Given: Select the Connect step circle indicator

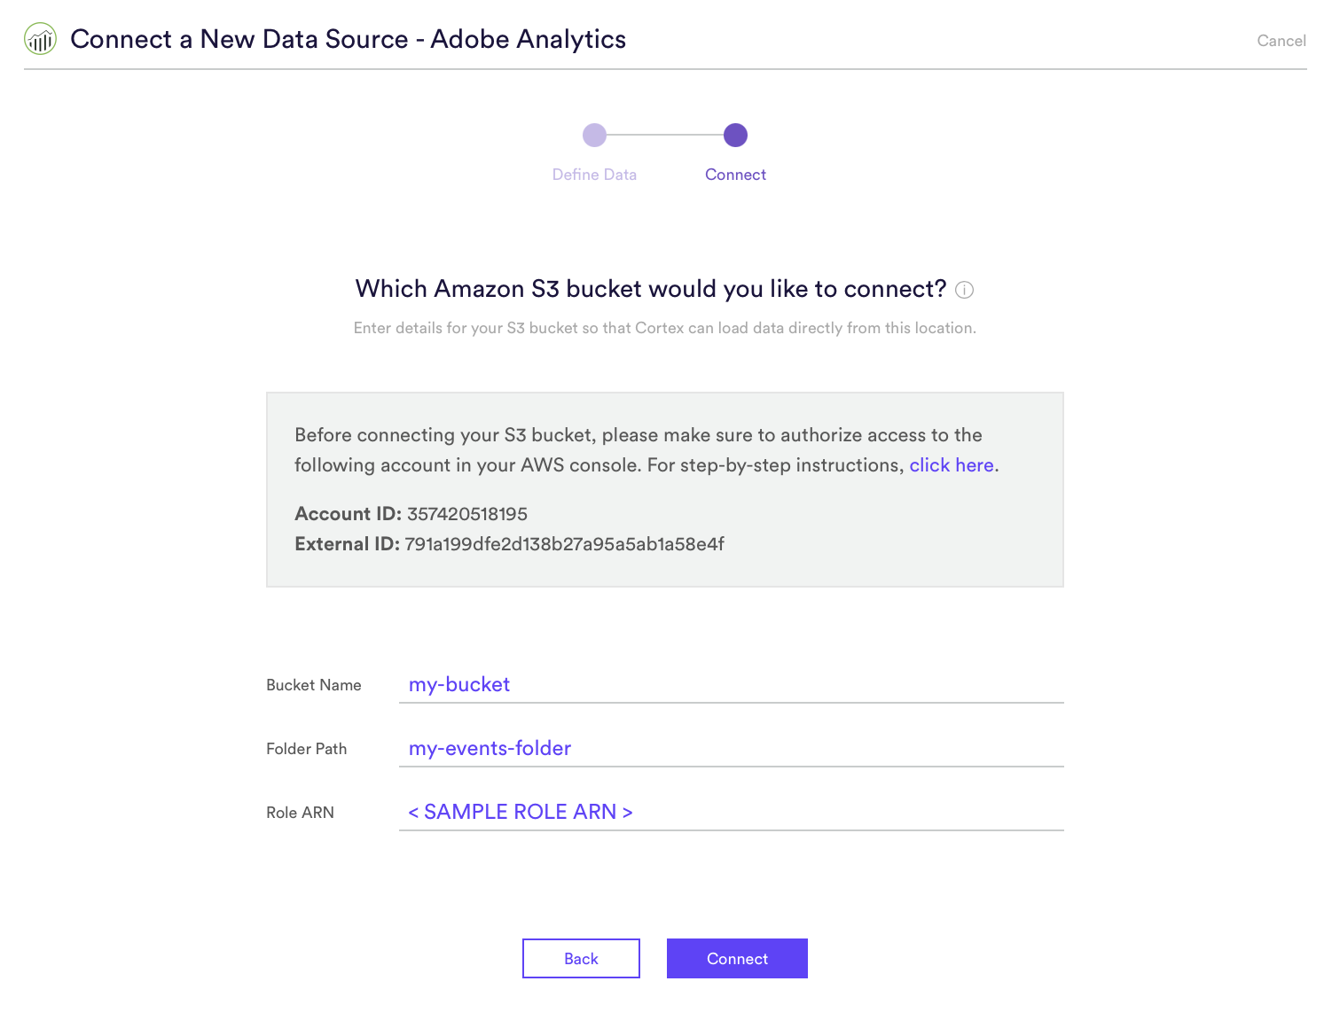Looking at the screenshot, I should [x=735, y=135].
